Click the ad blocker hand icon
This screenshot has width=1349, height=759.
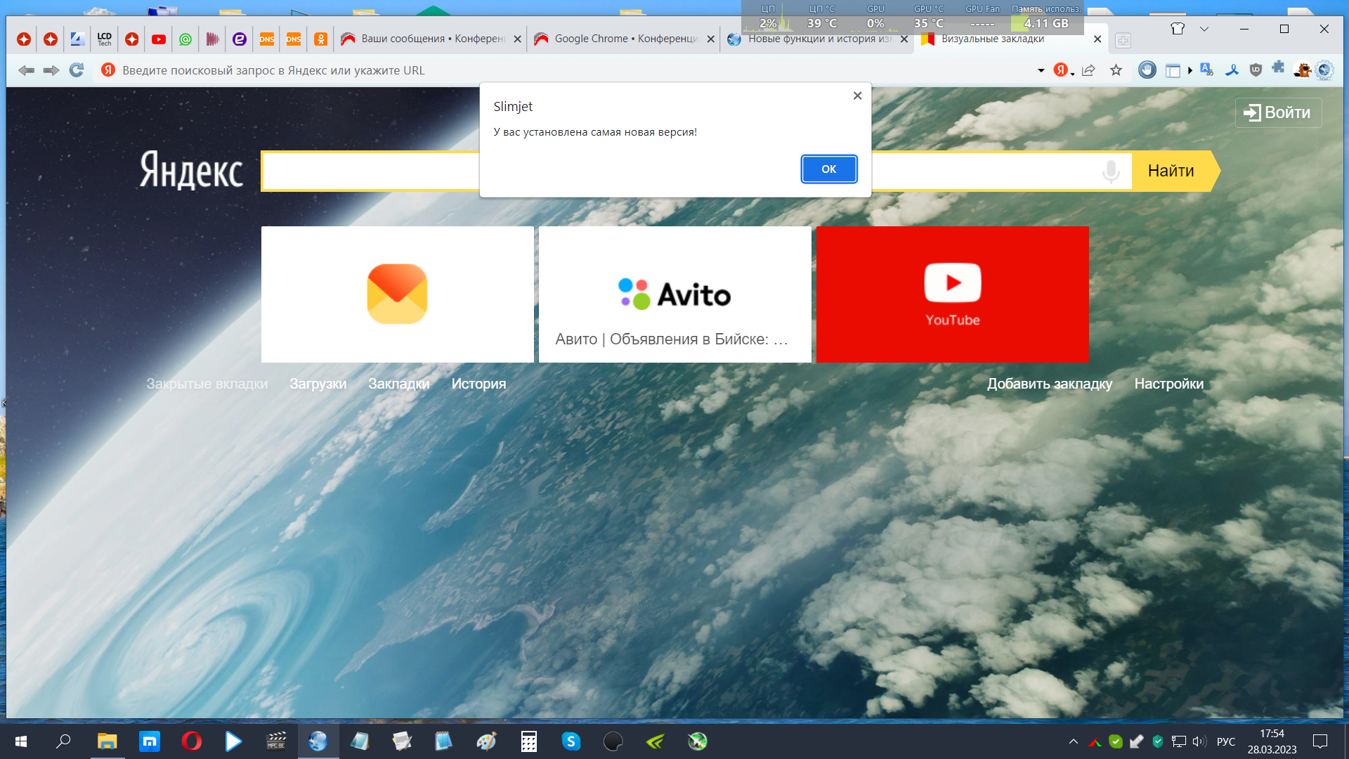(x=1147, y=70)
